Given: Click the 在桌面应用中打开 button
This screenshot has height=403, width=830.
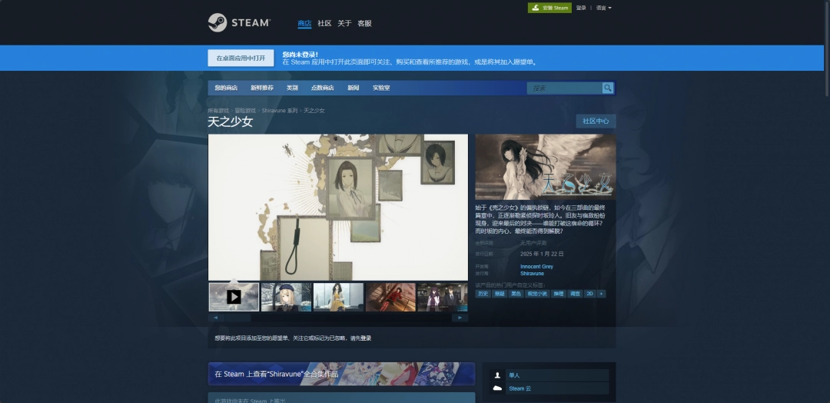Looking at the screenshot, I should pyautogui.click(x=241, y=58).
